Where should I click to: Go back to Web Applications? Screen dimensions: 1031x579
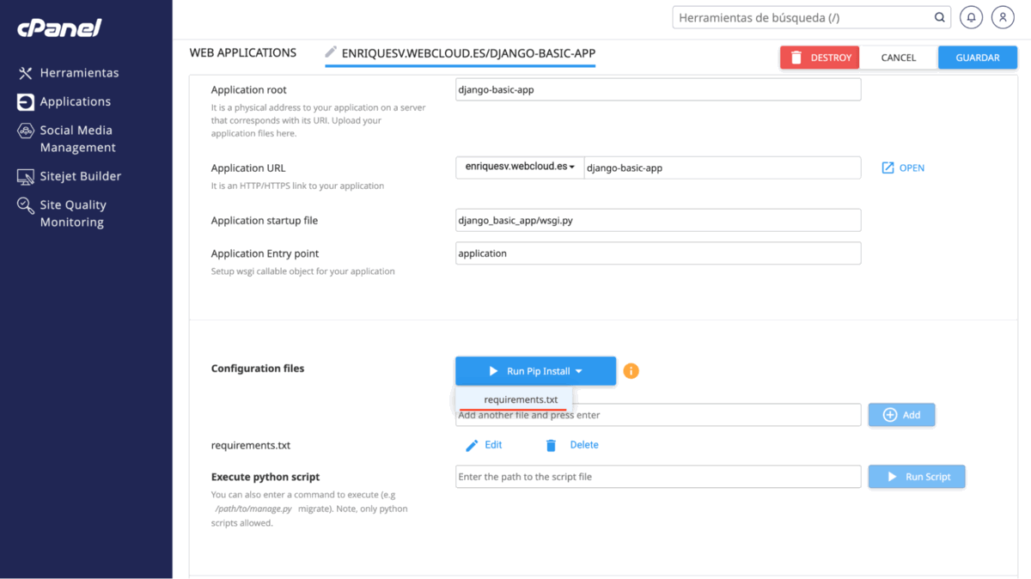243,53
